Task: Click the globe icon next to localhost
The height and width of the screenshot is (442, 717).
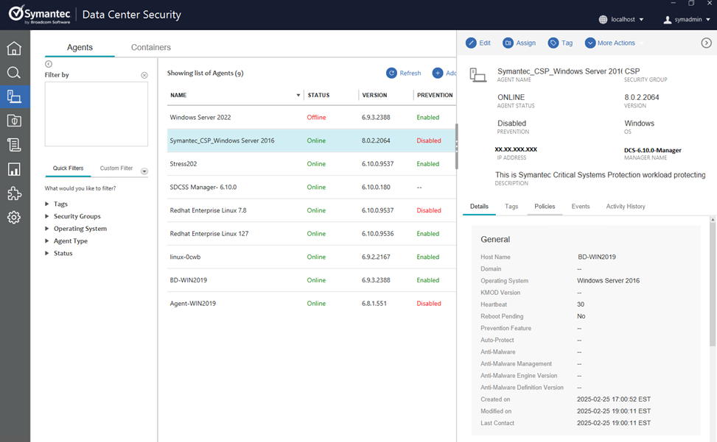Action: [603, 20]
